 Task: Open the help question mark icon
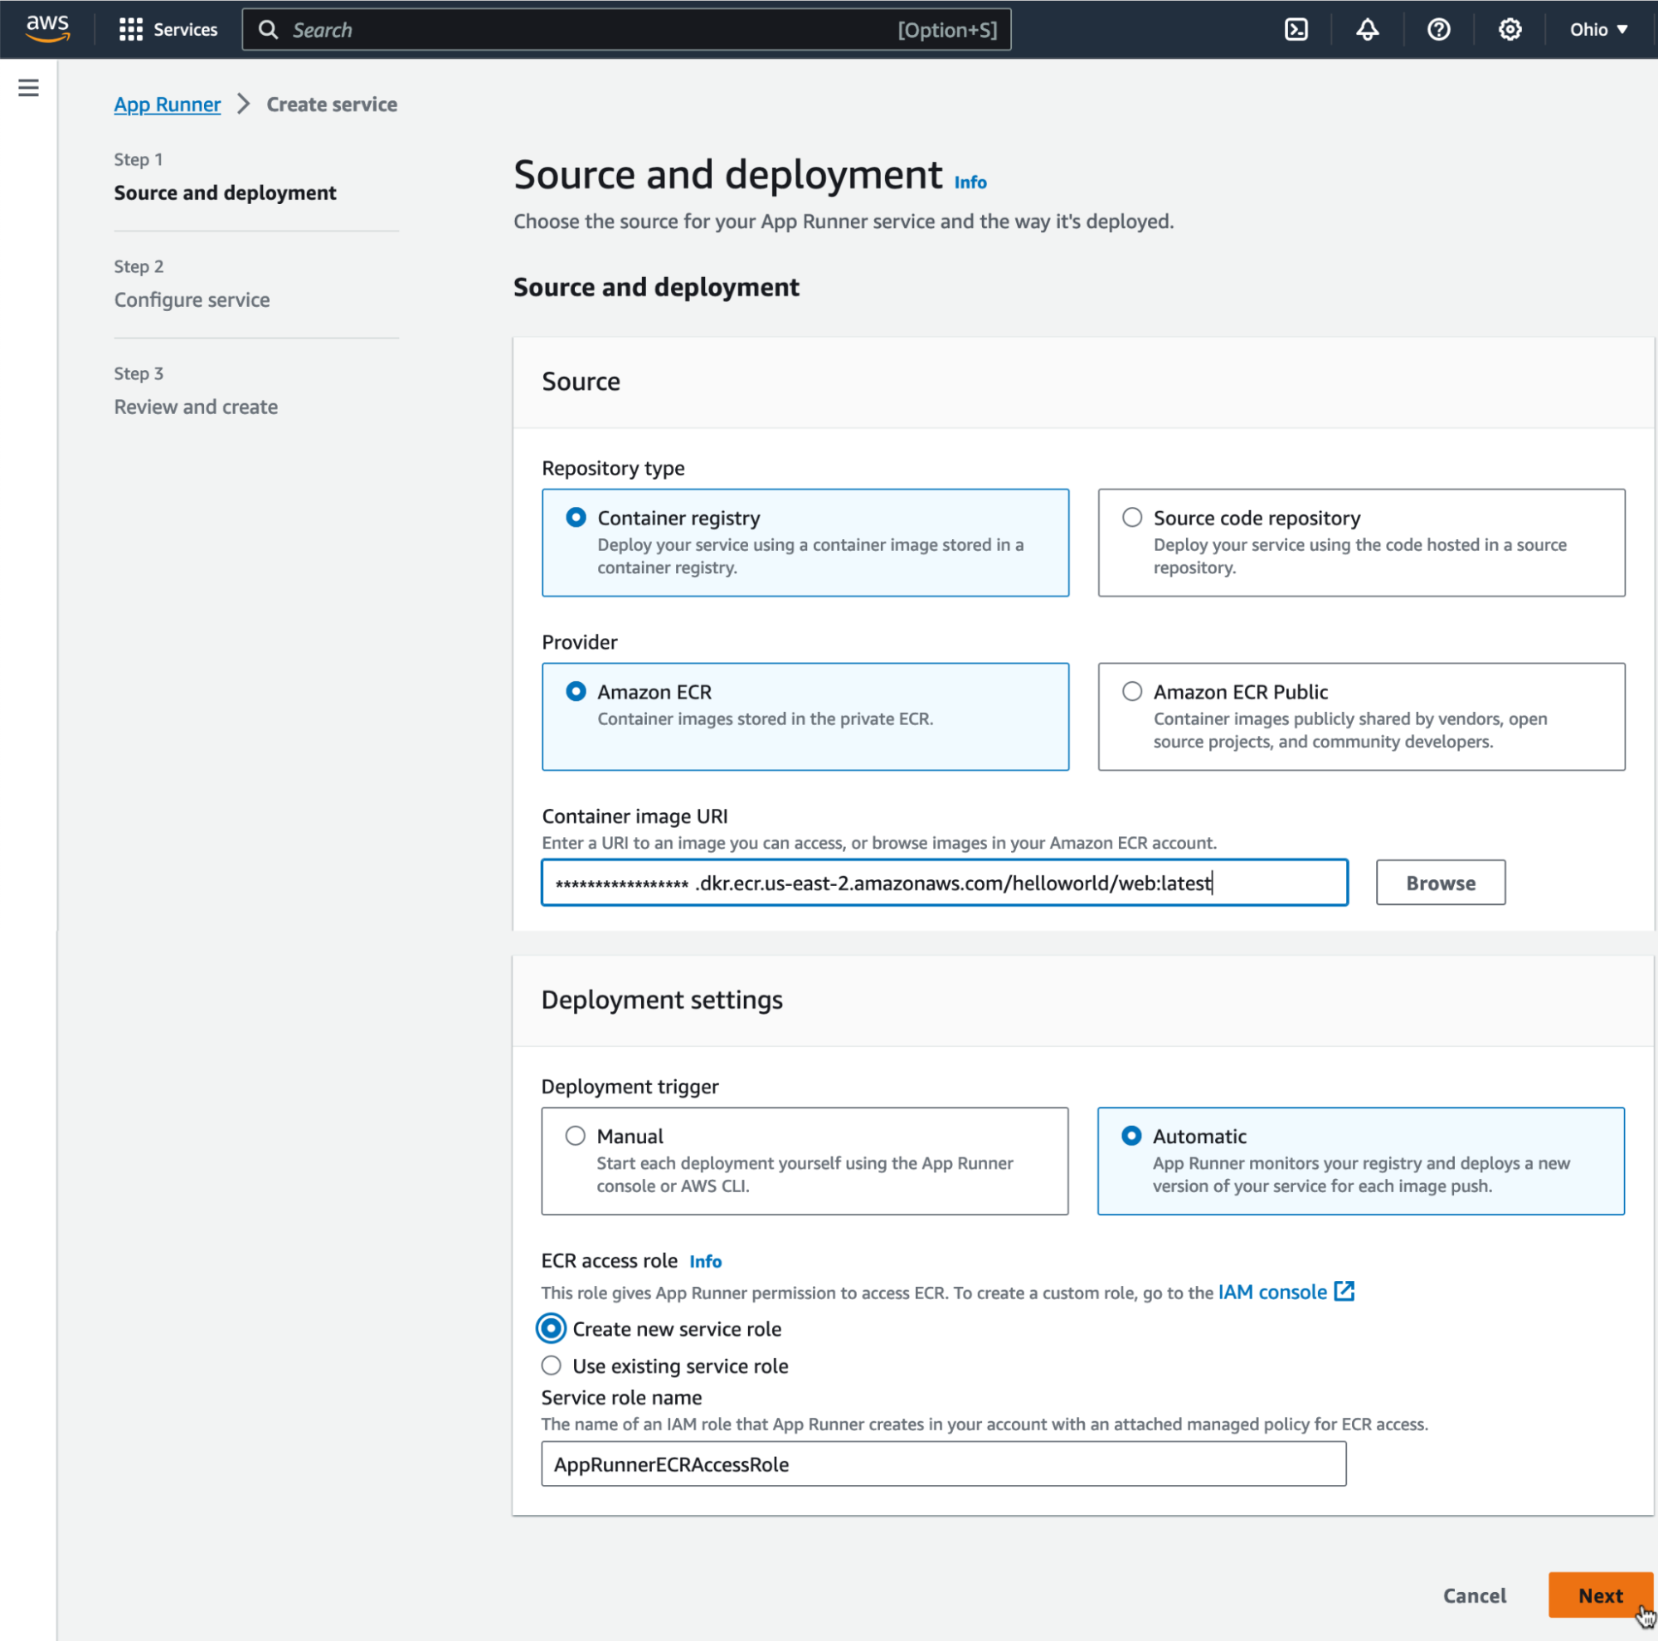tap(1438, 29)
